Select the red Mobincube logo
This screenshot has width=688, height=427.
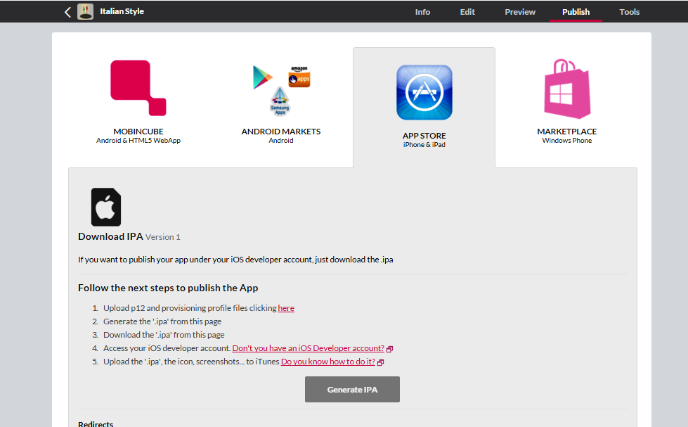(x=138, y=88)
